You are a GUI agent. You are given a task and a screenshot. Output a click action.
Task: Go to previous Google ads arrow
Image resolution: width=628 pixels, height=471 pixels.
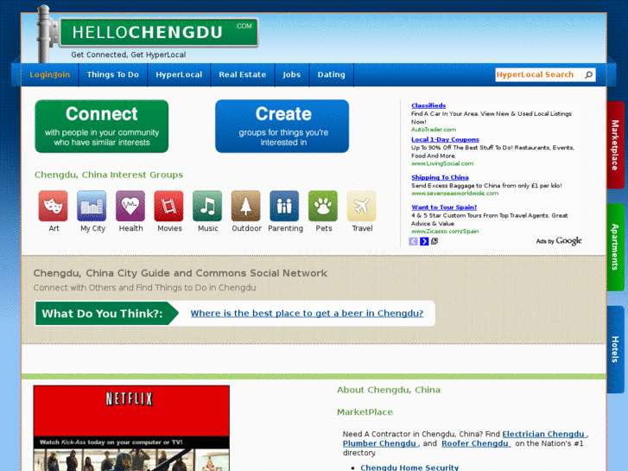click(x=413, y=241)
